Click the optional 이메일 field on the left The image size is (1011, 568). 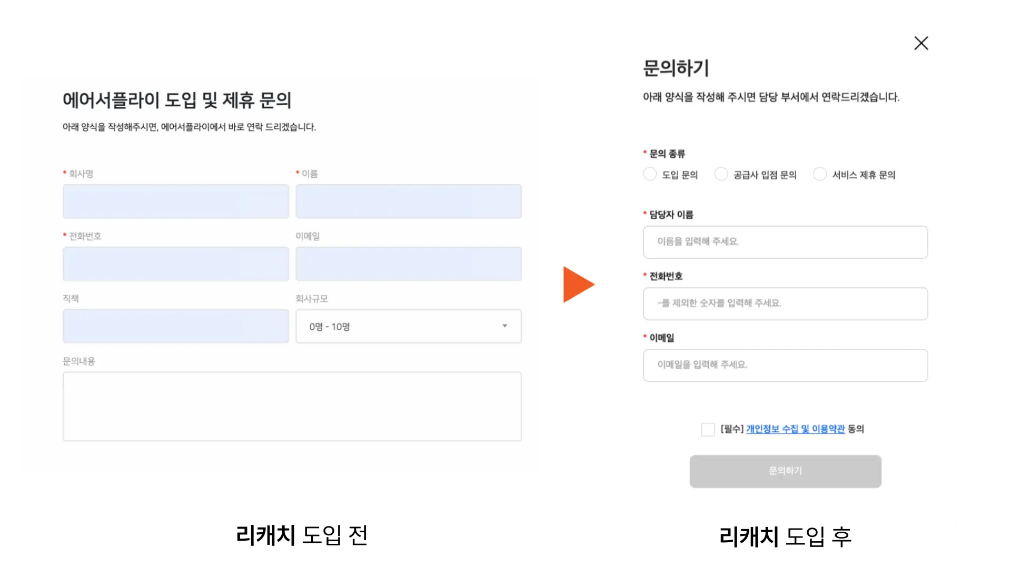pyautogui.click(x=409, y=264)
